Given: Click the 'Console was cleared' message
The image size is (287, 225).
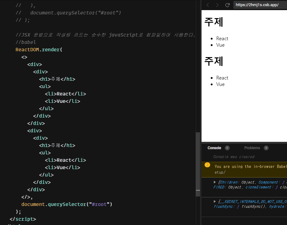Looking at the screenshot, I should [x=234, y=157].
